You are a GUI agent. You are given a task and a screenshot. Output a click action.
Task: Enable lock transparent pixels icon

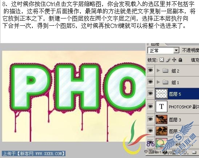[162, 60]
